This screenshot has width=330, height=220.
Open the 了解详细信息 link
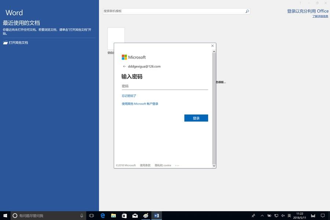[x=320, y=16]
